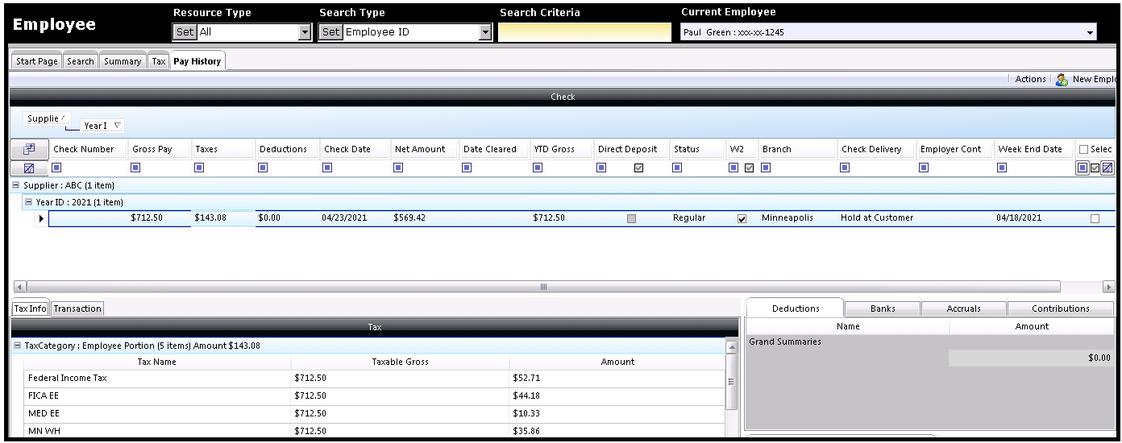Open the grid field chooser icon

pyautogui.click(x=29, y=149)
